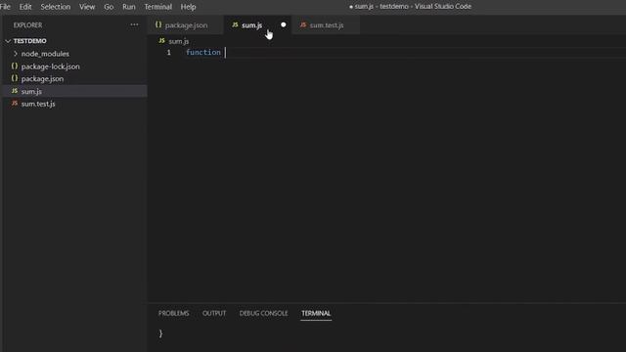Click the sum.js breadcrumb
626x352 pixels.
click(178, 41)
